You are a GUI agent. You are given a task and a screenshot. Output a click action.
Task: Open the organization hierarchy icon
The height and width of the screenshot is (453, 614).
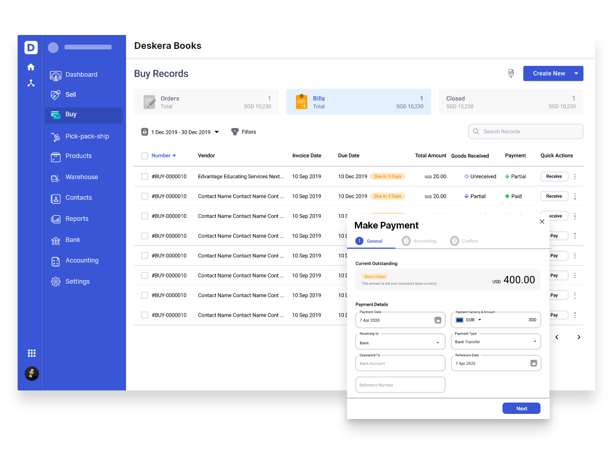31,83
